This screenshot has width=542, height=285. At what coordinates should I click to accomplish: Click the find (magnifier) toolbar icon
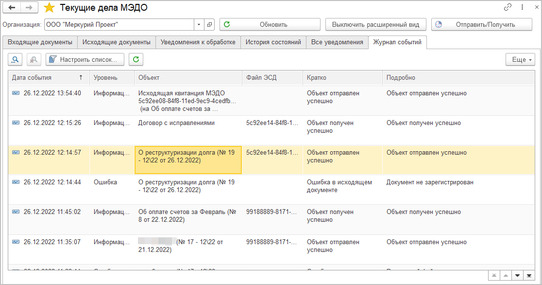click(x=15, y=59)
